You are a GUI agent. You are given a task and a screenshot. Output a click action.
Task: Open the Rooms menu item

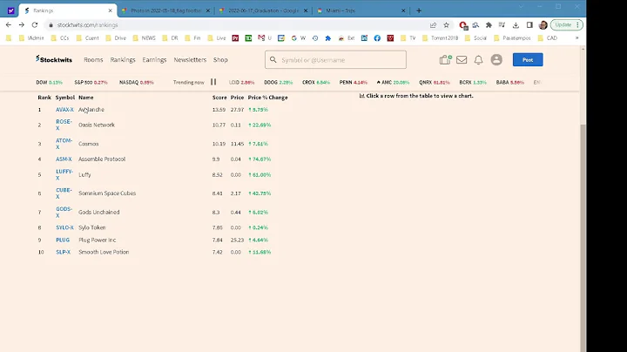tap(93, 59)
